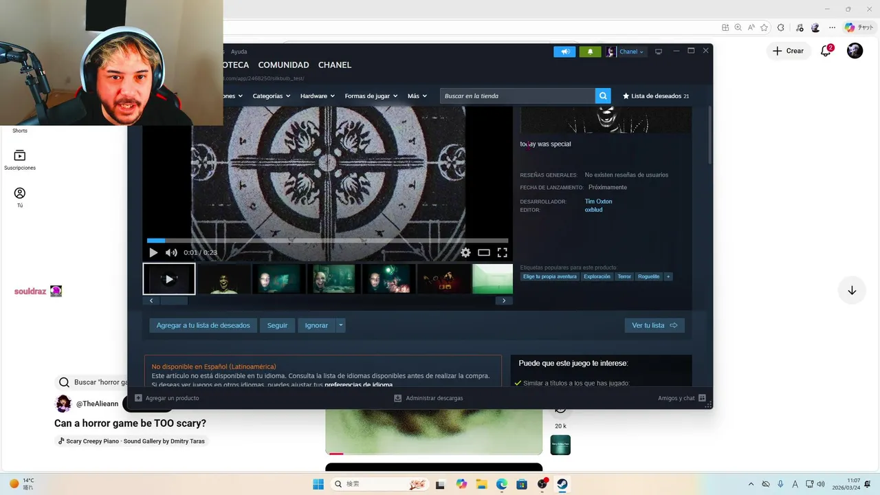Screen dimensions: 880x495
Task: Click the Ignorar button
Action: point(316,325)
